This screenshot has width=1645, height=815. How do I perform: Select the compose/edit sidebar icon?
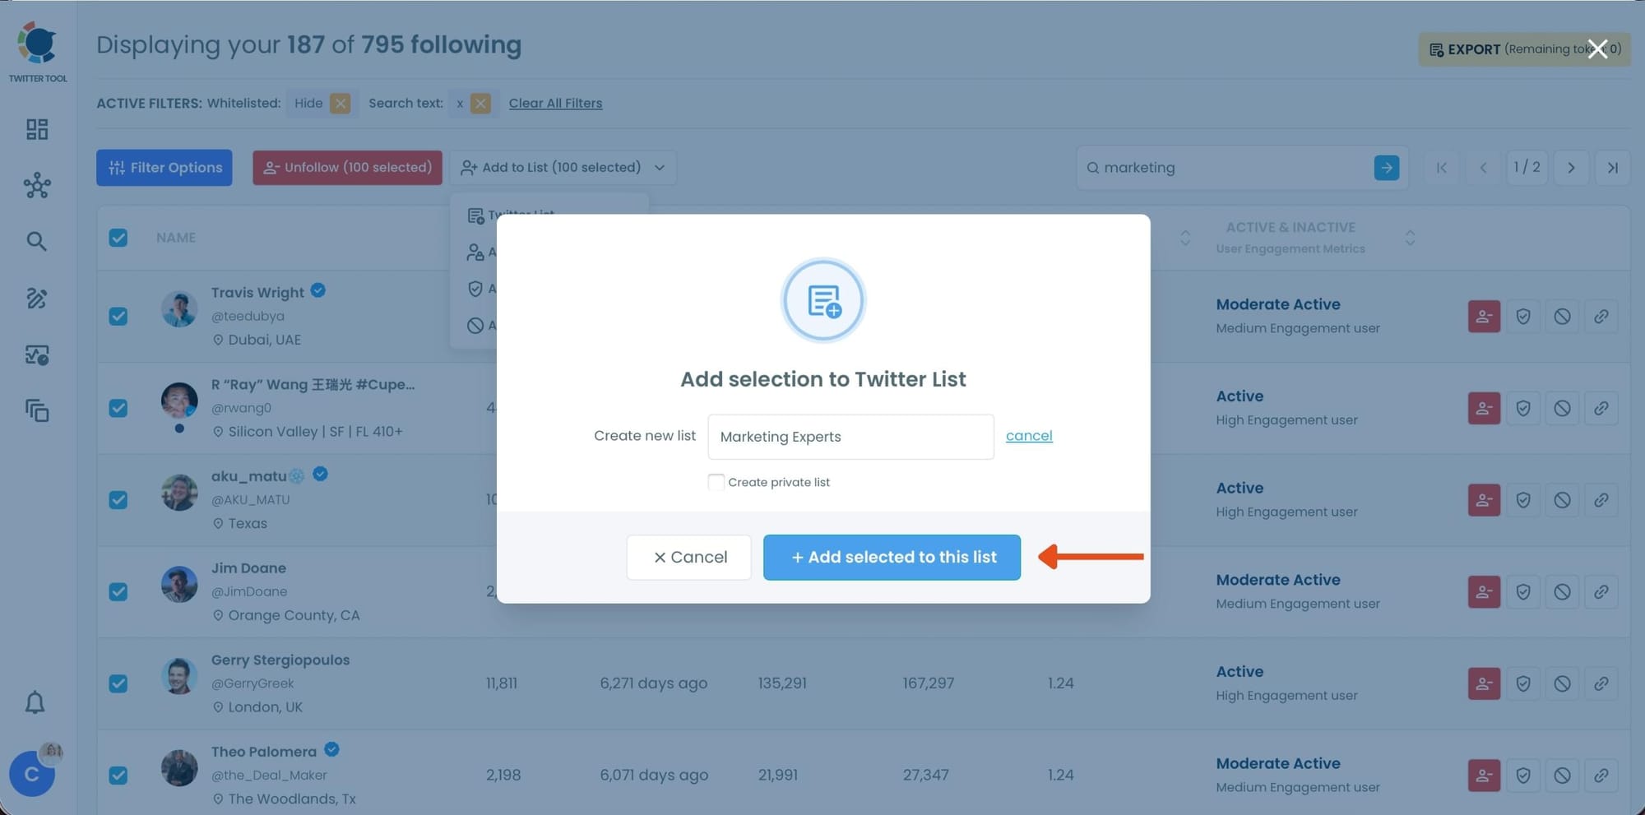(36, 299)
